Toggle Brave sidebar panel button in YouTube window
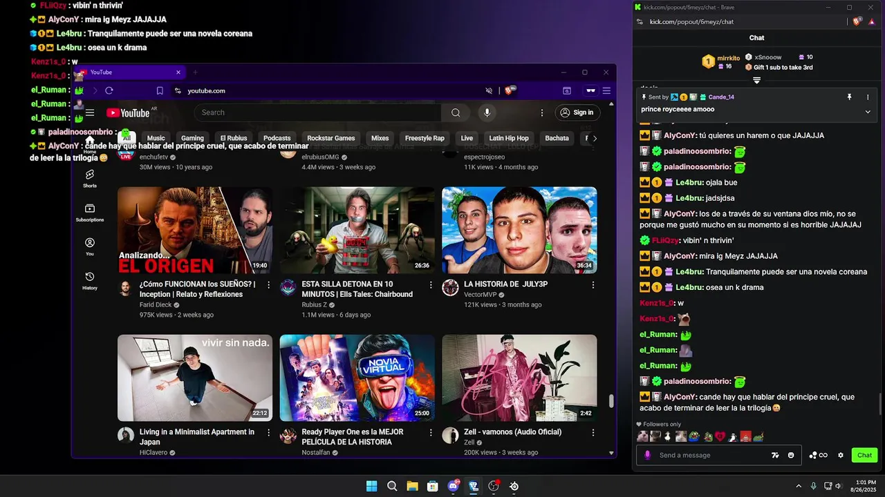The image size is (885, 497). (x=567, y=90)
